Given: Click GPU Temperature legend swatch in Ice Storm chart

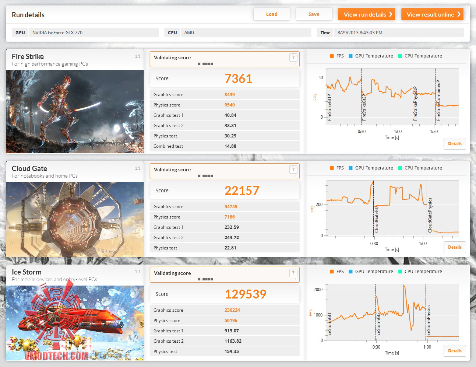Looking at the screenshot, I should coord(350,272).
